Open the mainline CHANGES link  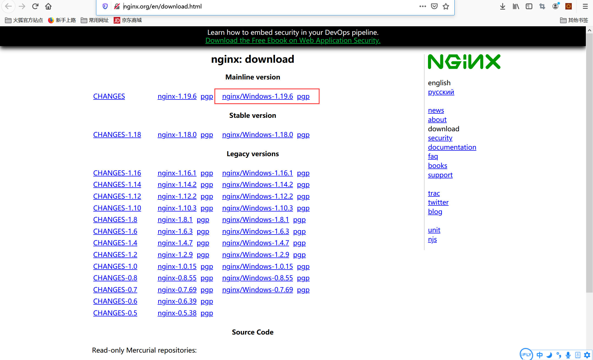109,96
